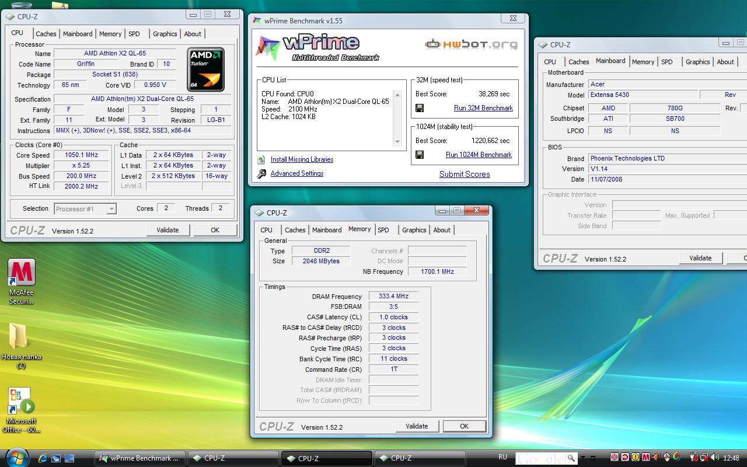
Task: Click the save icon beside 32M Best Score
Action: [x=420, y=108]
